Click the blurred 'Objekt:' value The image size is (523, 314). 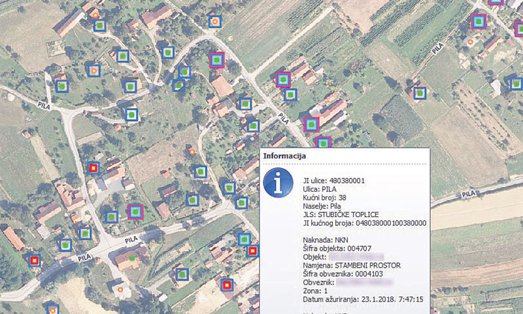click(x=356, y=257)
